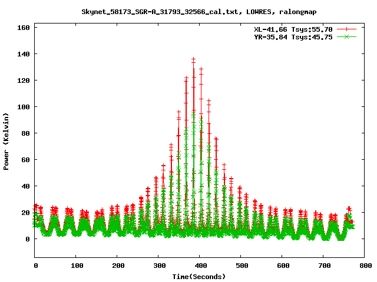377x282 pixels.
Task: Click the x-axis tick label 400
Action: (201, 266)
